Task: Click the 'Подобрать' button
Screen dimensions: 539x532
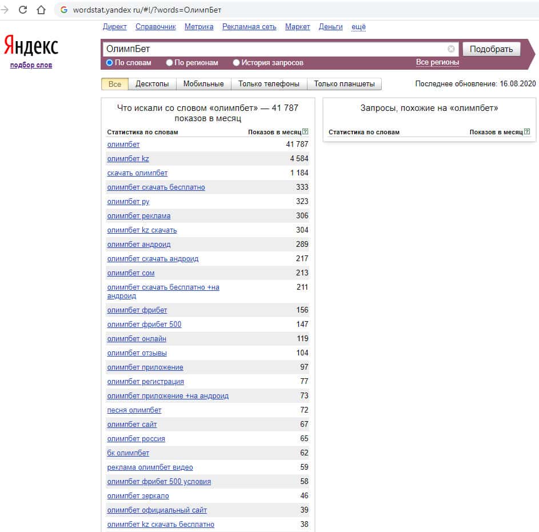Action: pos(491,49)
